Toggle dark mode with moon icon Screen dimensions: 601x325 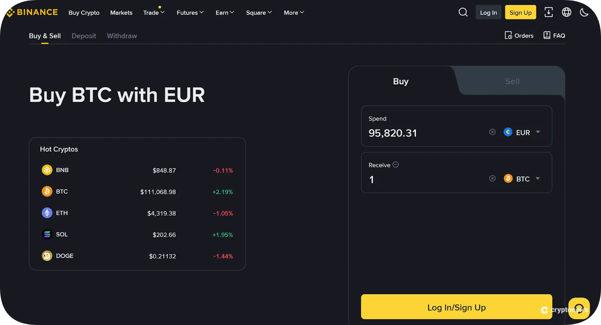point(584,12)
